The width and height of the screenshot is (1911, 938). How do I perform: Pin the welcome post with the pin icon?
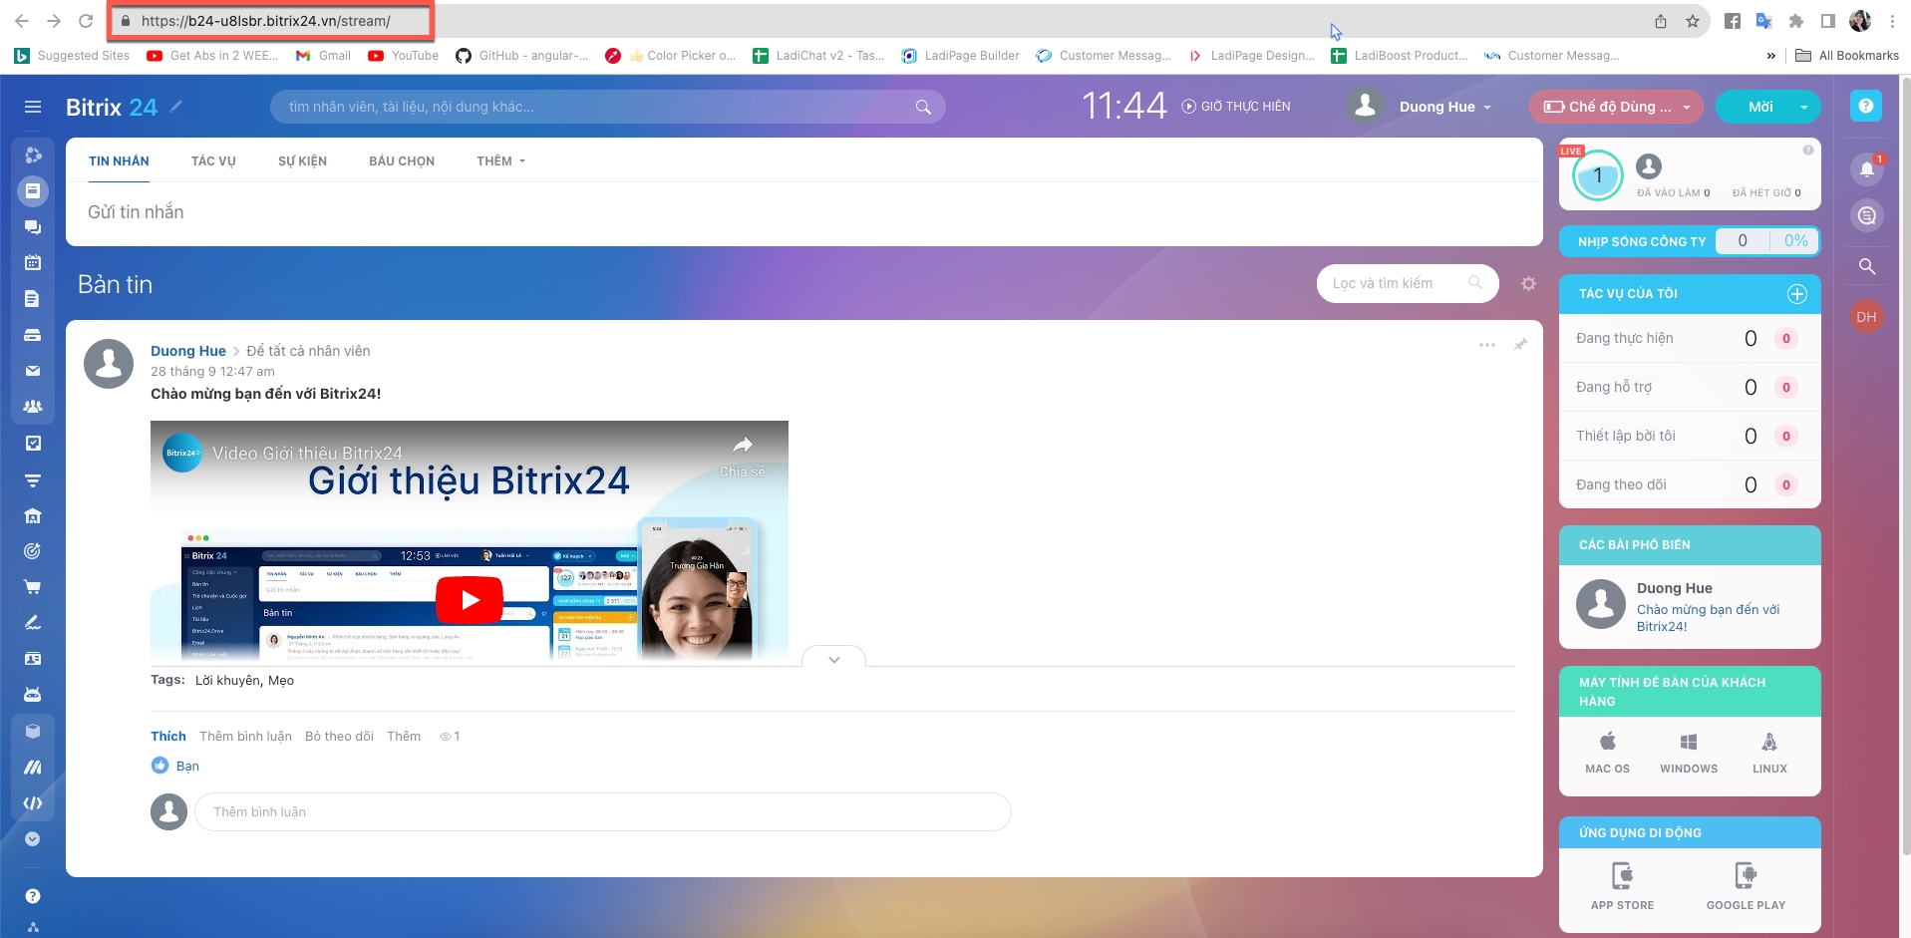[x=1520, y=345]
